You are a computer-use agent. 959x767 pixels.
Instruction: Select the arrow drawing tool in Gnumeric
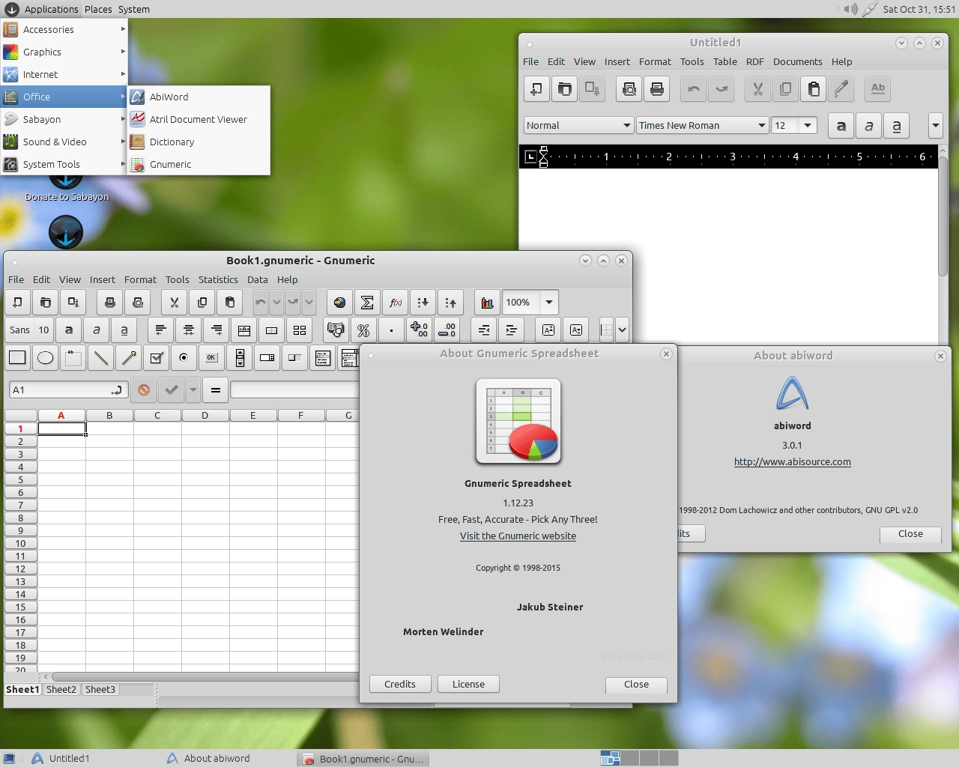pos(128,357)
